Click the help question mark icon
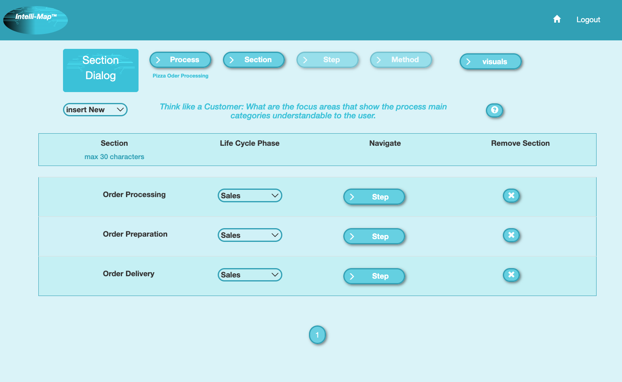Image resolution: width=622 pixels, height=382 pixels. tap(494, 110)
